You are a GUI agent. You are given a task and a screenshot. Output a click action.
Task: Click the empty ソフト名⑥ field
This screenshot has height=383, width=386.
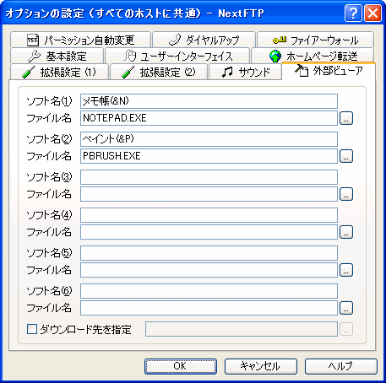209,291
